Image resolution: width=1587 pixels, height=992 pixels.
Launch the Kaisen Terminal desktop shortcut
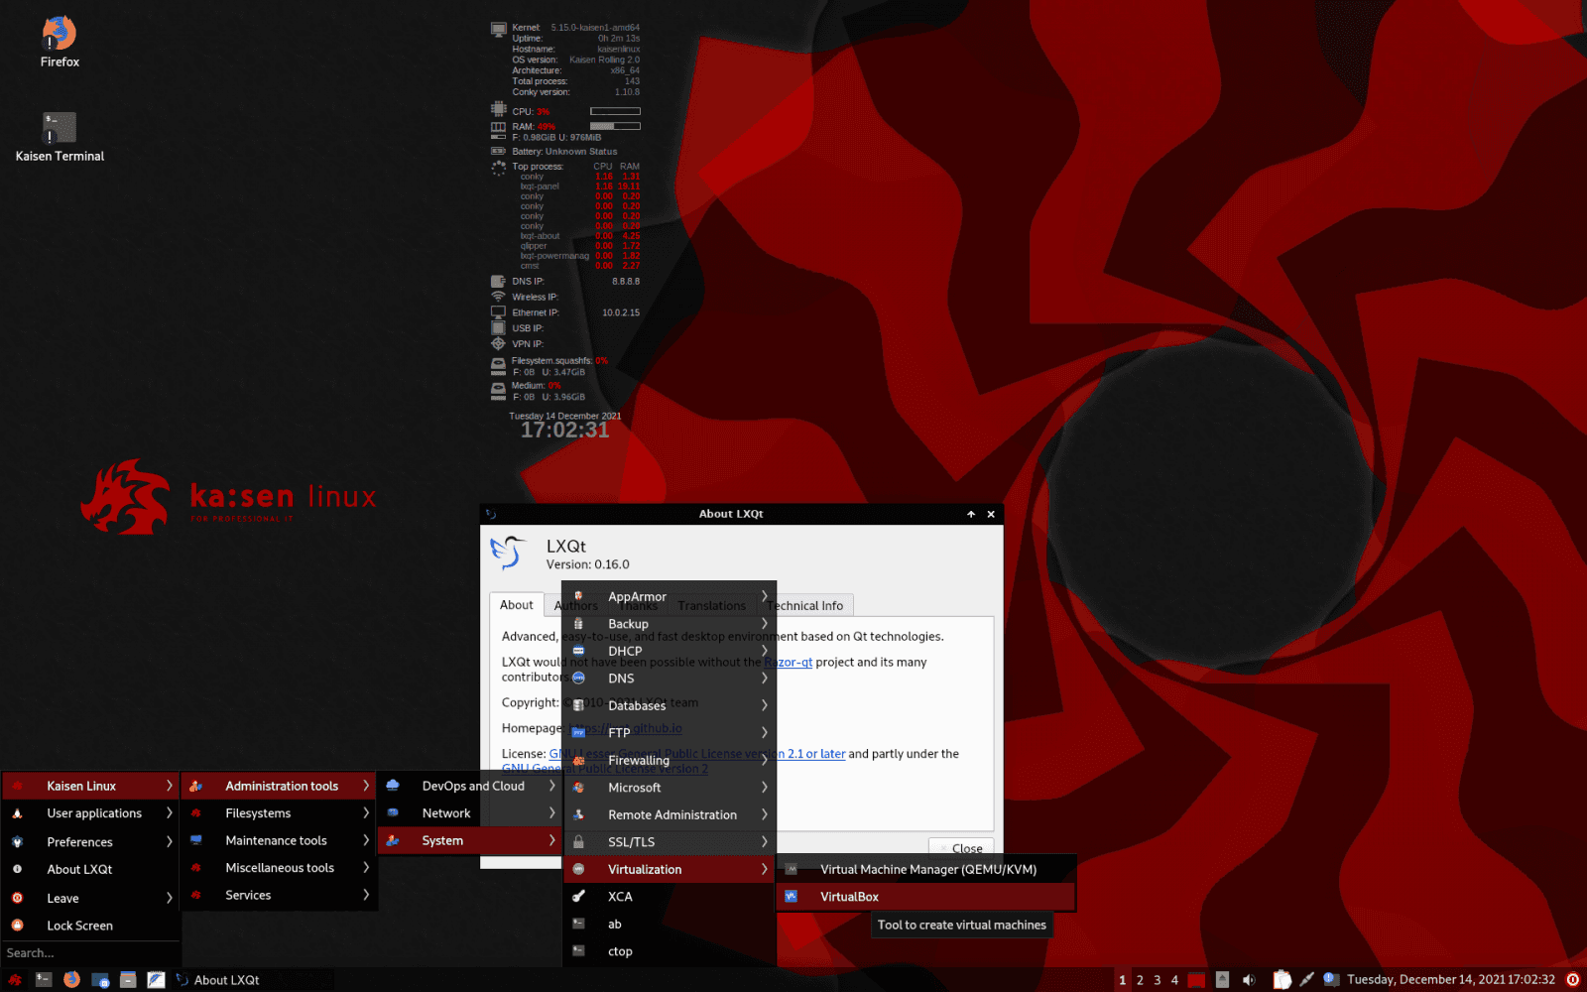click(x=60, y=137)
